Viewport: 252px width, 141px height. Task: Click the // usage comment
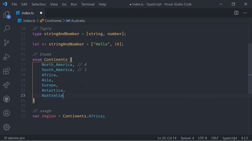point(42,111)
